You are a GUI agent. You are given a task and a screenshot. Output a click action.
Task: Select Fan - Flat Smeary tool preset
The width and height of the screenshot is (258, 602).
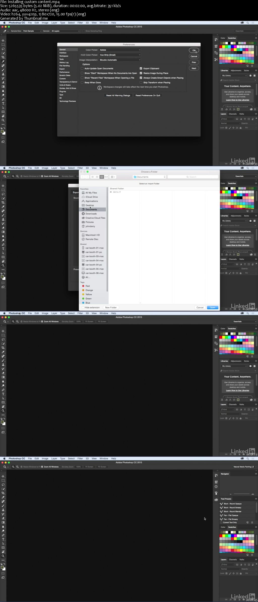click(231, 519)
